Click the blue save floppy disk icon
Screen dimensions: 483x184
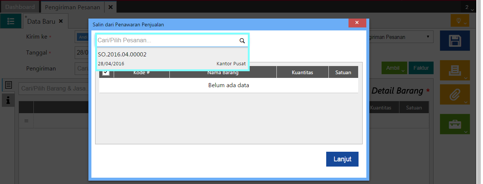(455, 40)
